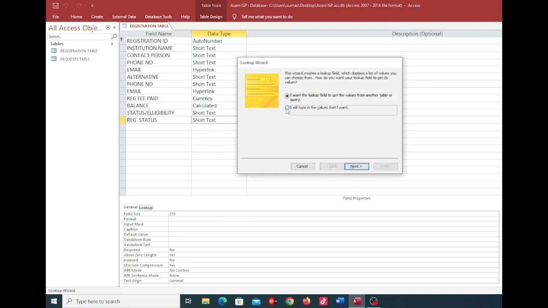Open File Explorer from the taskbar

pos(205,301)
